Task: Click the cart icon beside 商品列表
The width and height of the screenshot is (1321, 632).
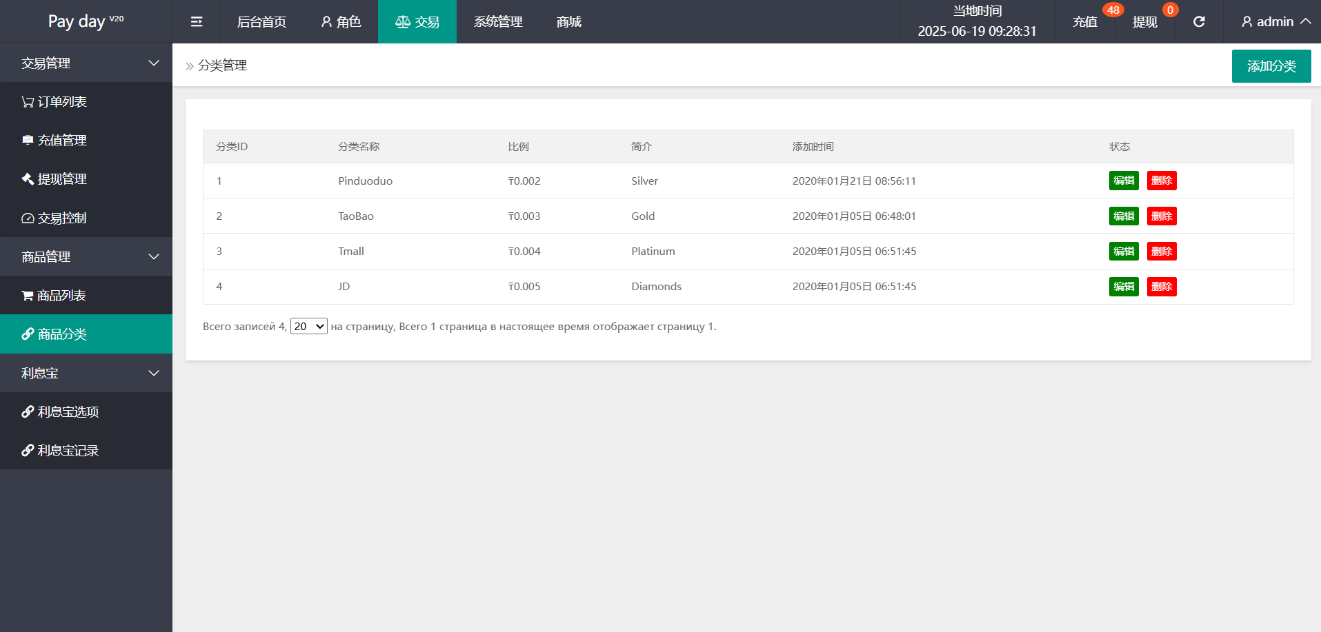Action: pos(28,296)
